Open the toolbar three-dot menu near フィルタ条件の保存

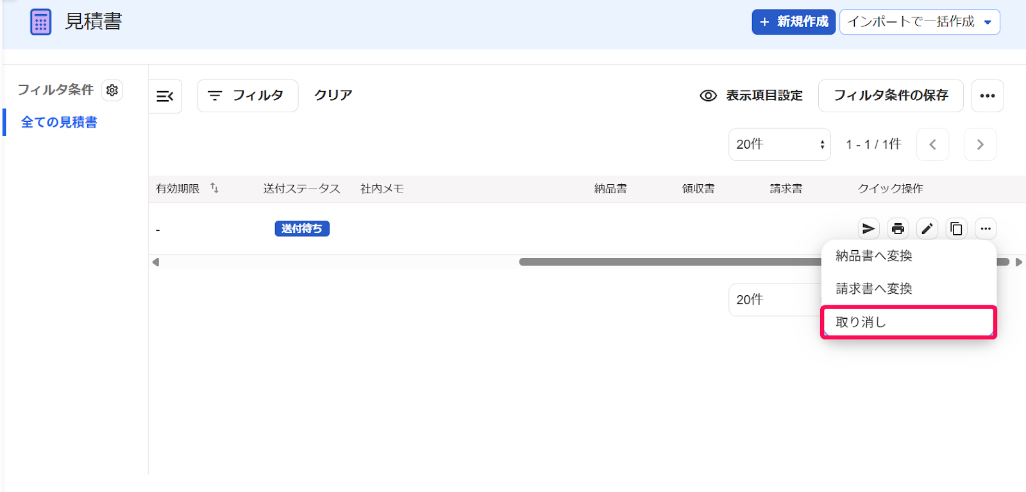click(988, 96)
